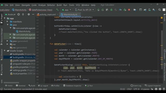
Task: Click the 4 spaces indent setting
Action: (145, 89)
